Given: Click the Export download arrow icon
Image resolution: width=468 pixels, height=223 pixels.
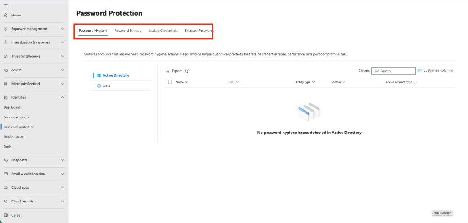Looking at the screenshot, I should click(168, 71).
